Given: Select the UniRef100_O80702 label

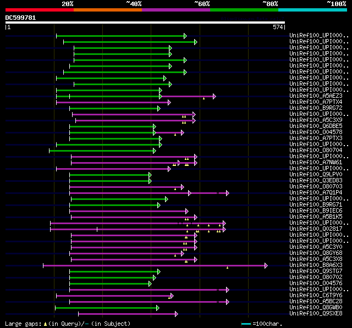Looking at the screenshot, I should point(316,277).
